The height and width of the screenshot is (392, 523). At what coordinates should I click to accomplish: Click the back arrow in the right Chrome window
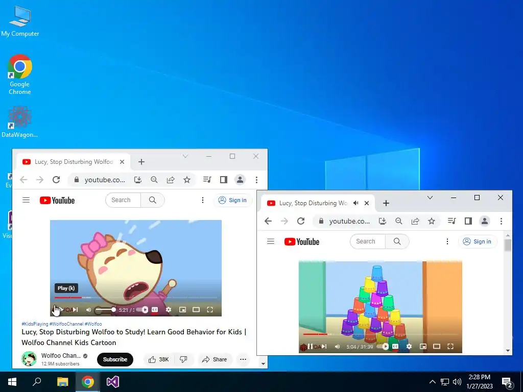268,221
